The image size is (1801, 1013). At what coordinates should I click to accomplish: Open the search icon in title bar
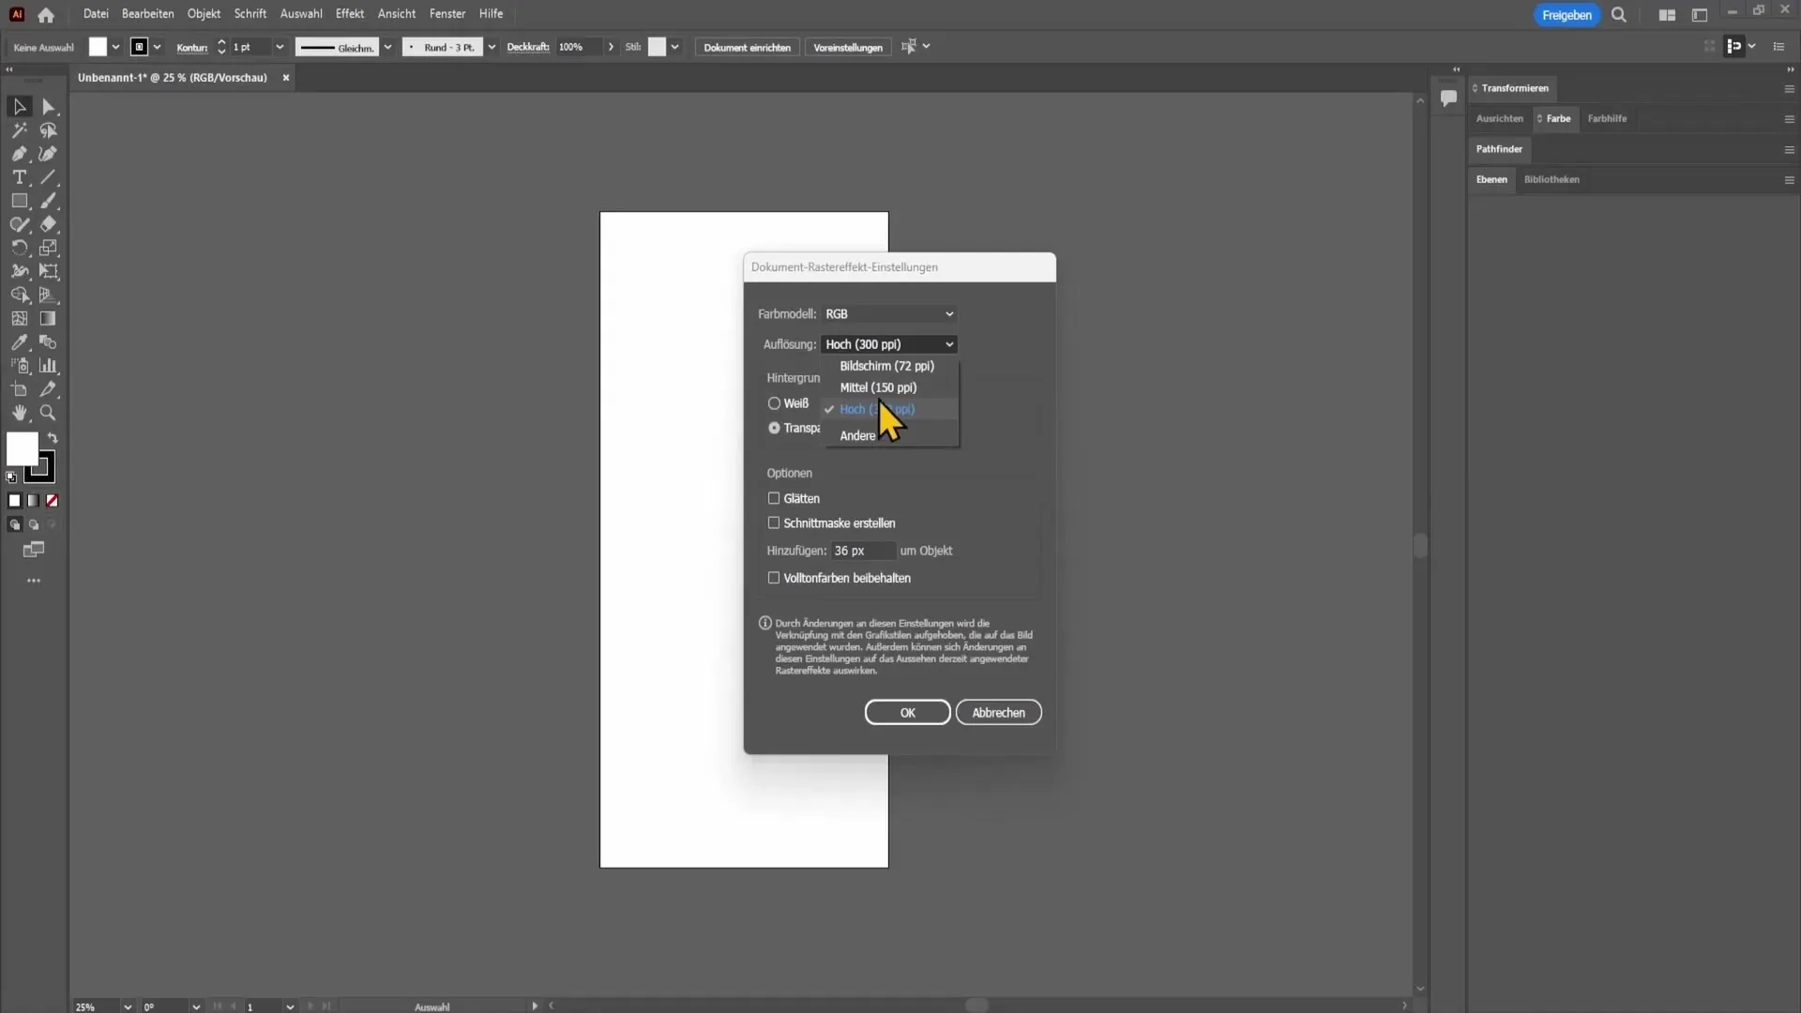[1619, 15]
